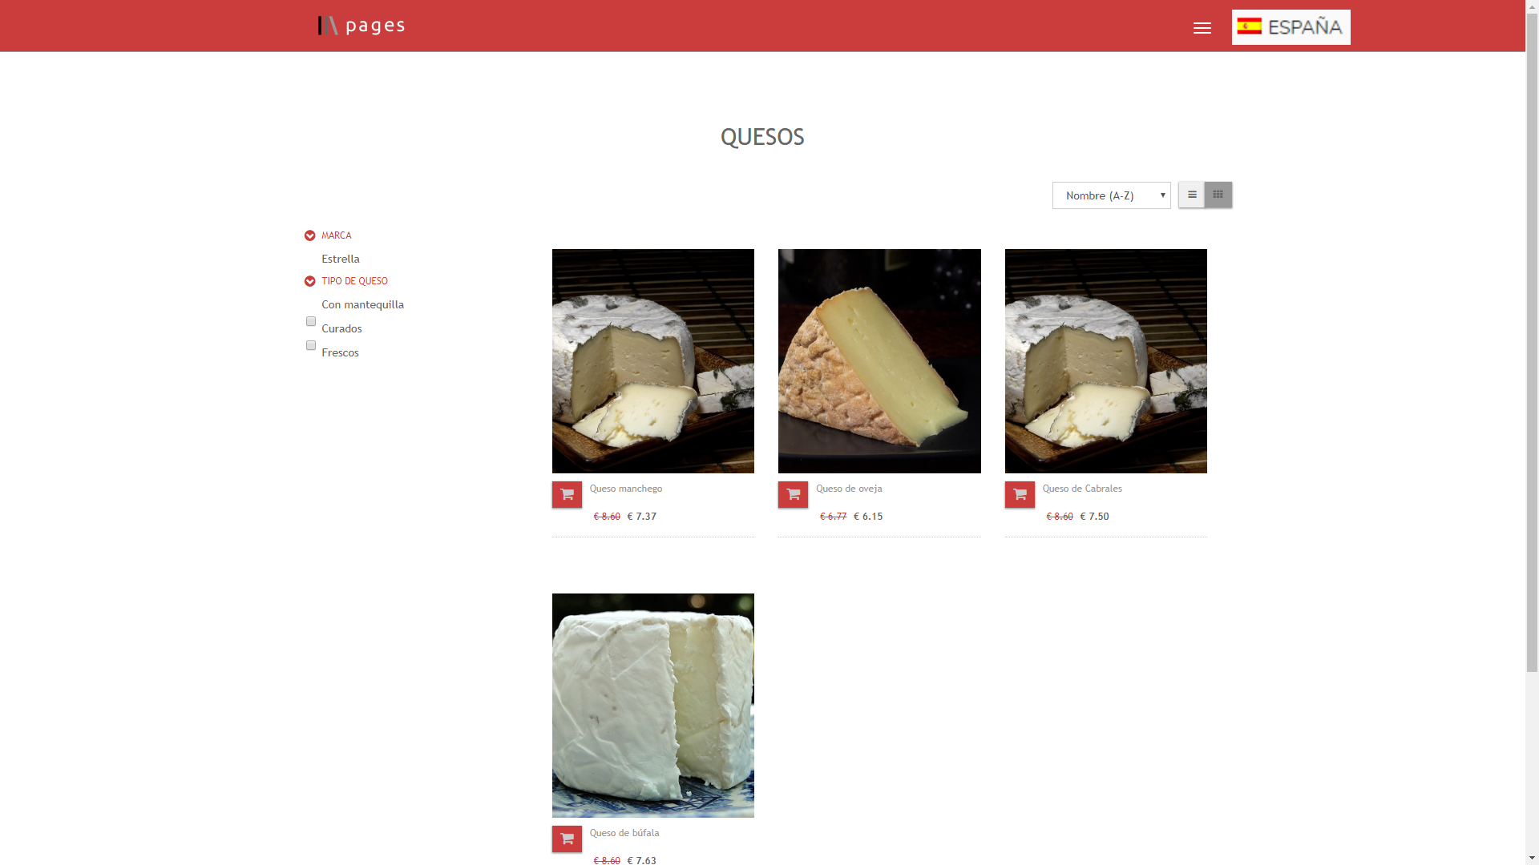This screenshot has width=1539, height=865.
Task: Add Queso de búfala to cart
Action: point(567,839)
